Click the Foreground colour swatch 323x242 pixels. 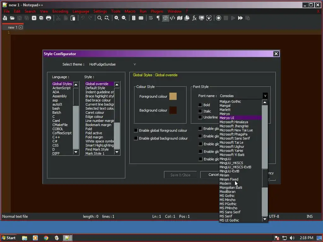(x=173, y=96)
